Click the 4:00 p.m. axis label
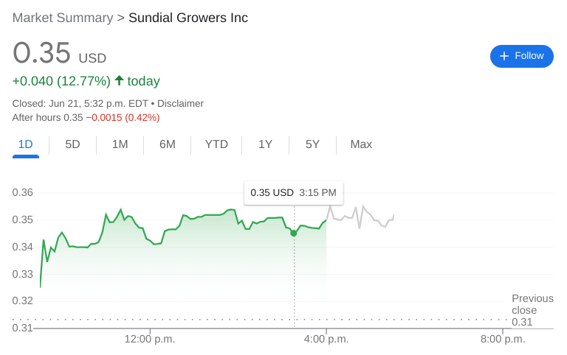567x355 pixels. pos(326,339)
